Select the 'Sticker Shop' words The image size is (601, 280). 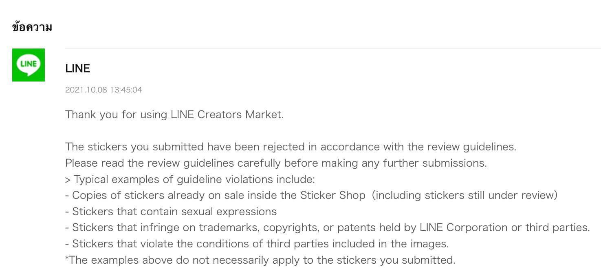333,195
